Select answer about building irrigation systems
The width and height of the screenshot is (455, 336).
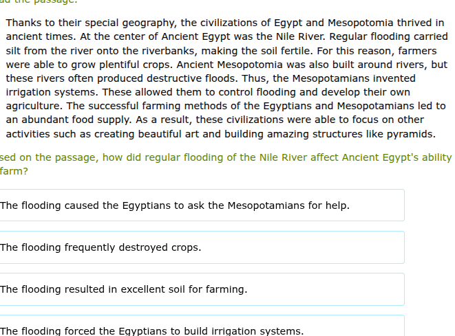tap(151, 331)
